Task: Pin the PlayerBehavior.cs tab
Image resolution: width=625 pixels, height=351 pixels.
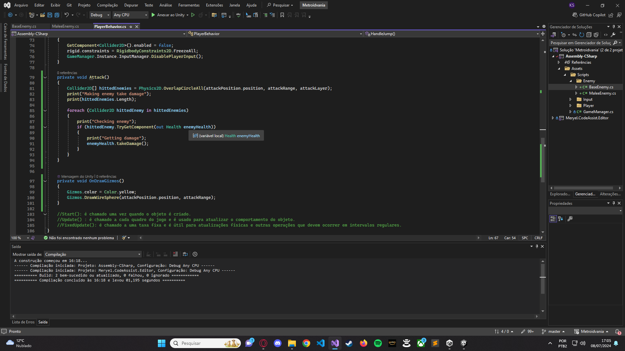Action: (131, 27)
